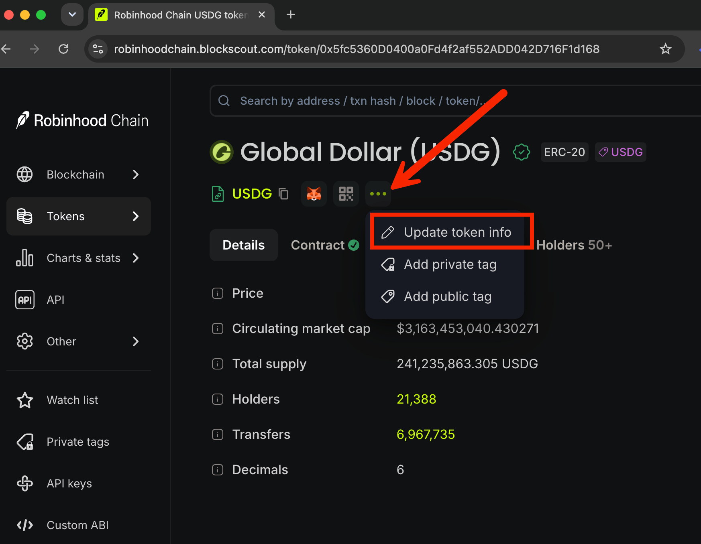Click info icon beside Transfers
701x544 pixels.
(x=218, y=434)
